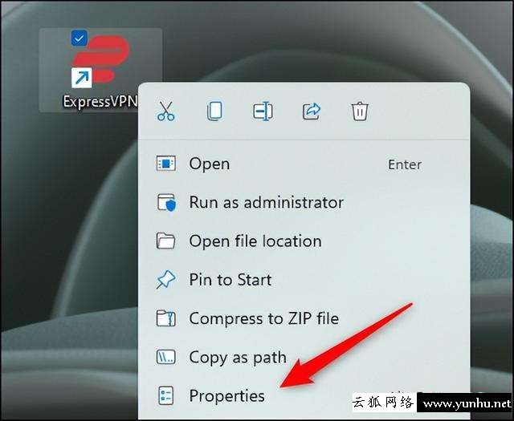This screenshot has height=421, width=514.
Task: Click the Delete trash can icon
Action: coord(360,111)
